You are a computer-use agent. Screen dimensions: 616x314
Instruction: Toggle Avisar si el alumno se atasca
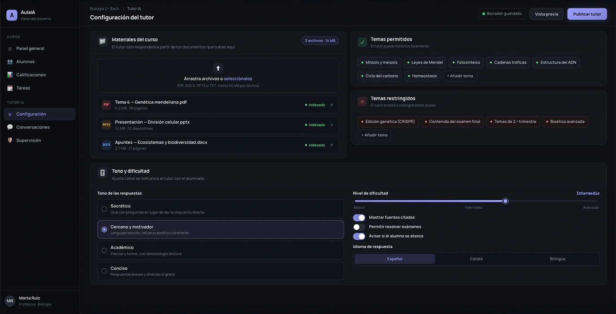click(359, 237)
